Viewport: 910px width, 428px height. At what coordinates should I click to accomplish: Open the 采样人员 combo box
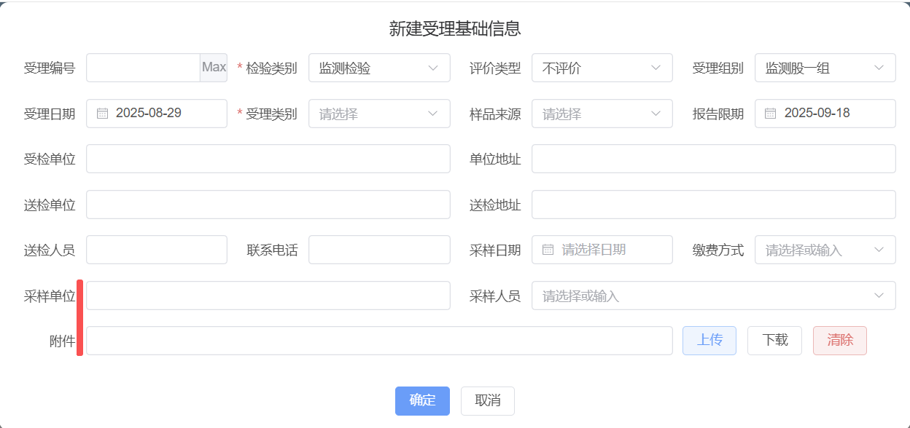[714, 296]
